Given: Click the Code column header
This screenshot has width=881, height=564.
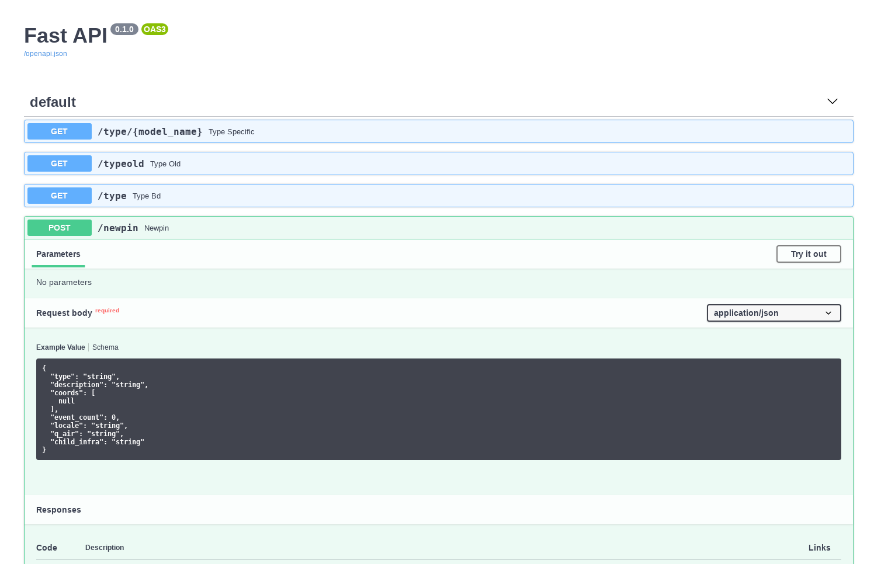Looking at the screenshot, I should (x=47, y=548).
